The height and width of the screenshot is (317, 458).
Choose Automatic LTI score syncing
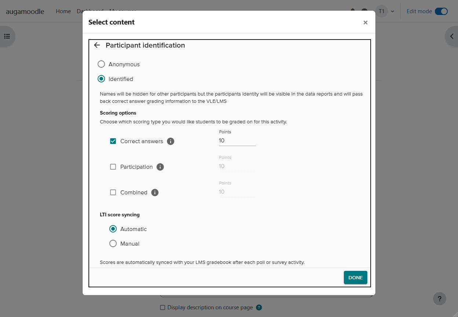coord(113,229)
